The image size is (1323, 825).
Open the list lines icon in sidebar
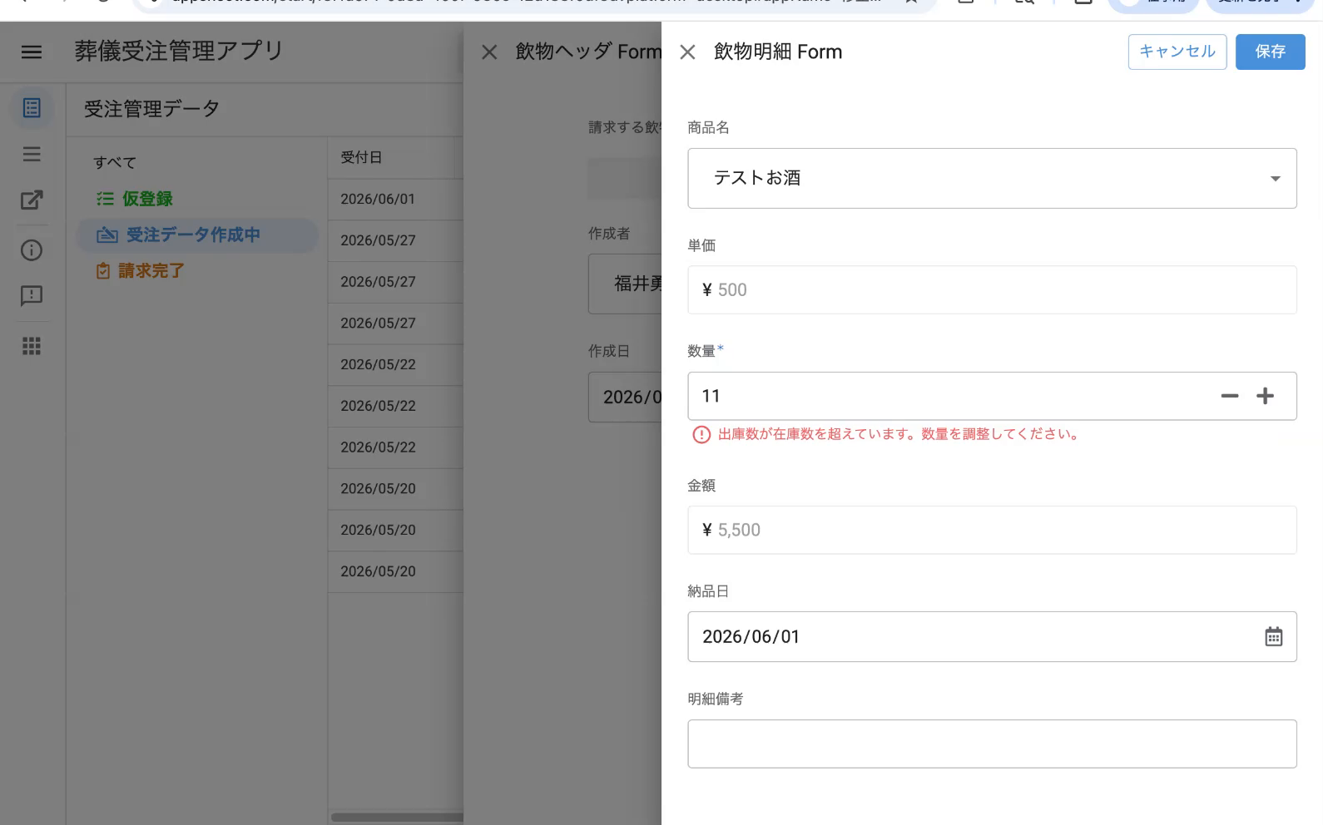pyautogui.click(x=32, y=154)
